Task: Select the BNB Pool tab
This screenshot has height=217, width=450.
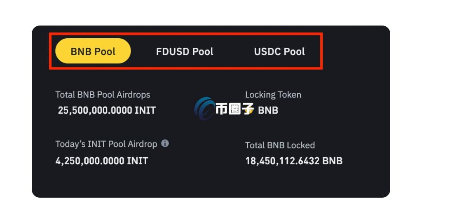Action: coord(93,51)
